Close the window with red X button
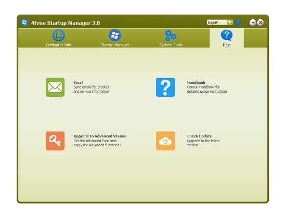Screen dimensions: 286x215 pos(261,22)
